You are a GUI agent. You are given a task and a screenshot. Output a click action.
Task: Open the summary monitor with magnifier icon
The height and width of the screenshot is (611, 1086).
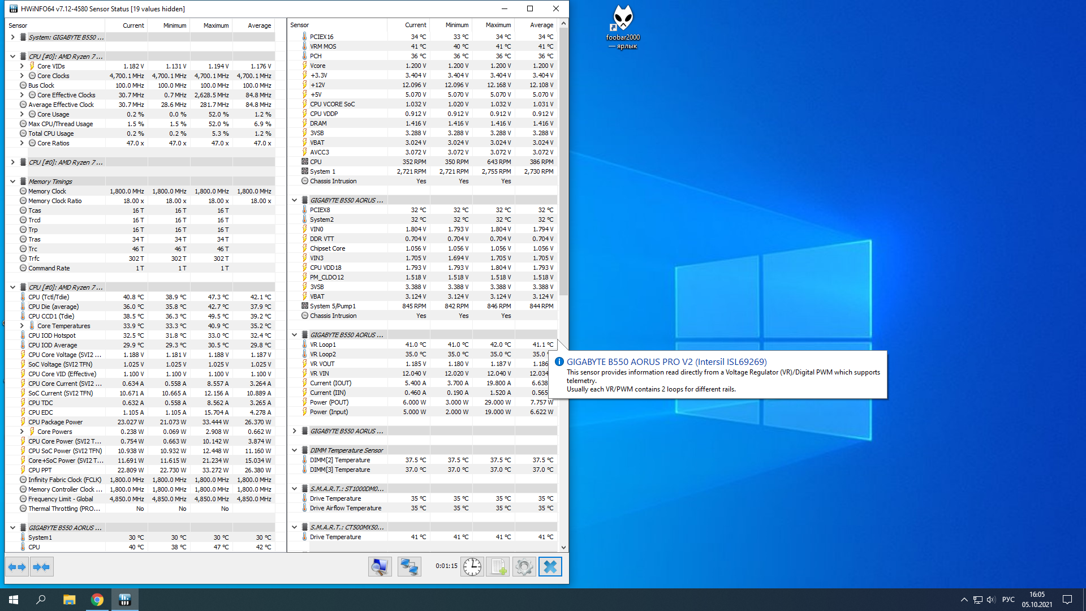point(380,566)
